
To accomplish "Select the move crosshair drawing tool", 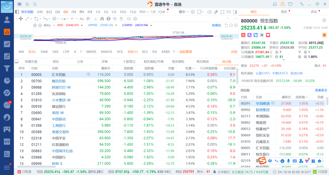I will (21, 19).
